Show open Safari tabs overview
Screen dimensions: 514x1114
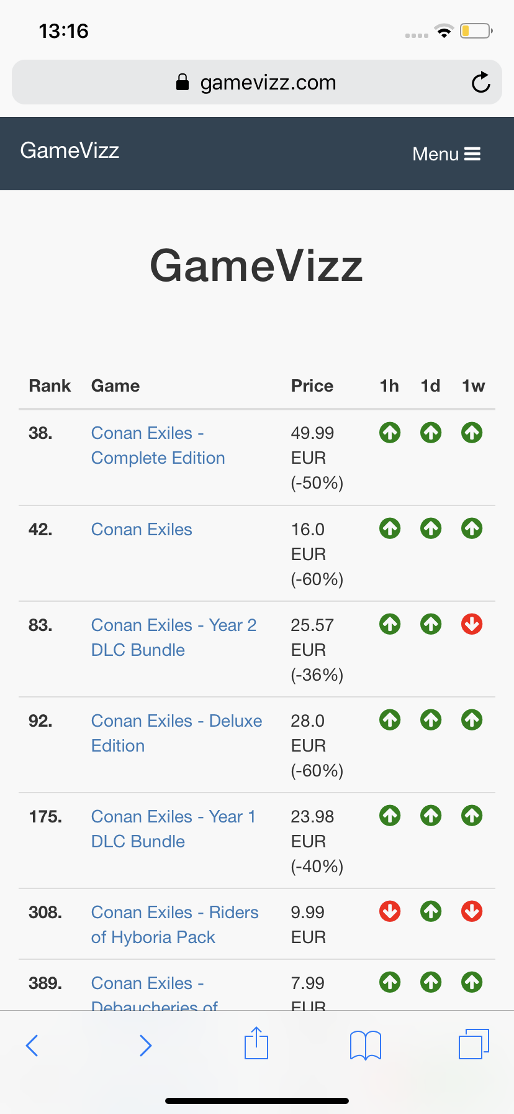click(474, 1044)
